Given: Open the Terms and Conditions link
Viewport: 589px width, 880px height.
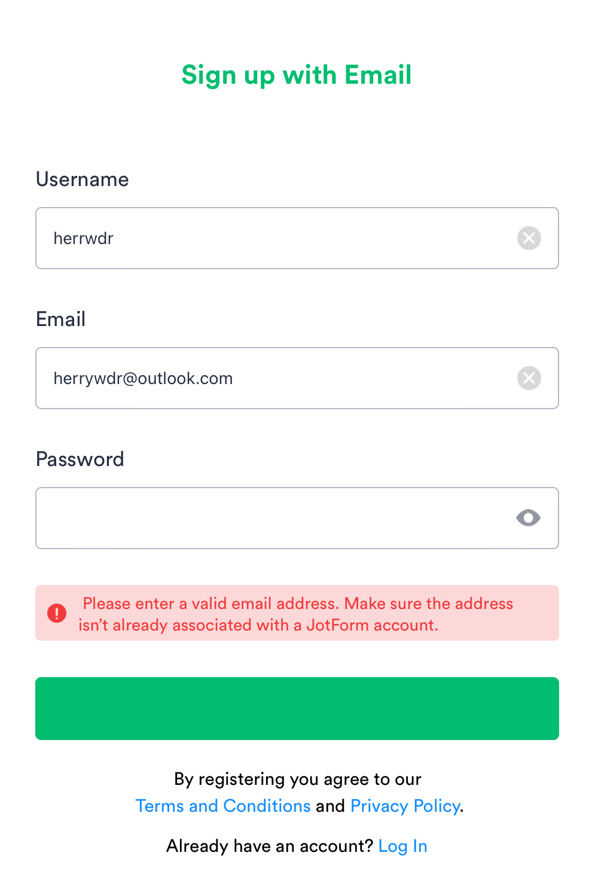Looking at the screenshot, I should point(223,806).
